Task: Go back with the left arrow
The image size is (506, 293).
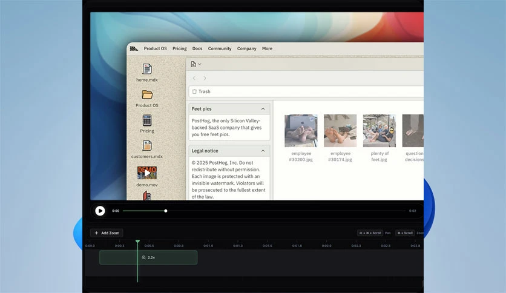Action: 194,78
